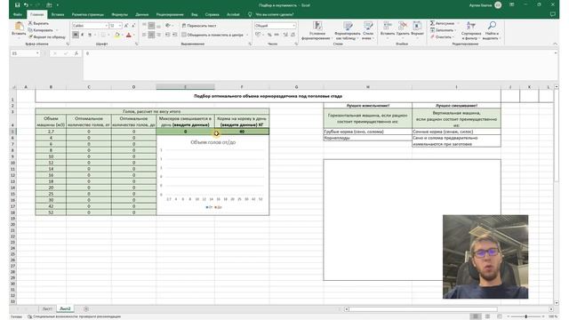Click AutoSum (Автосумма)

pyautogui.click(x=442, y=23)
